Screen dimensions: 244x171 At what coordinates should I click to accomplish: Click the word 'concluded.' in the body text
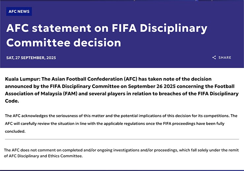15,131
